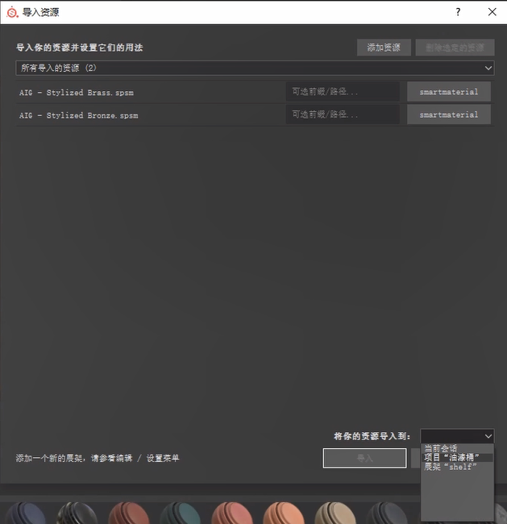Choose 当前会话 from the import list
Image resolution: width=507 pixels, height=524 pixels.
tap(441, 448)
